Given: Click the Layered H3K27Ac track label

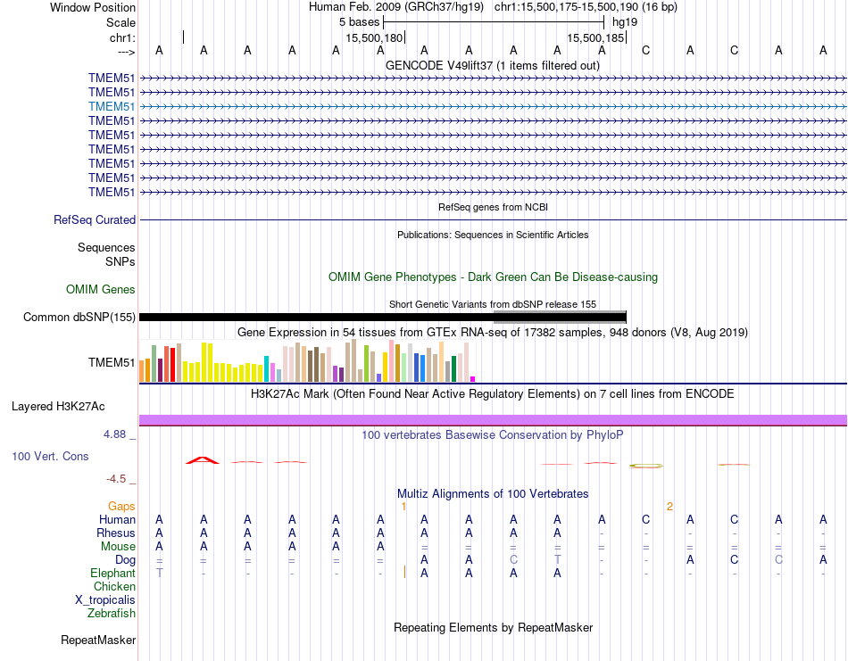Looking at the screenshot, I should pyautogui.click(x=58, y=407).
